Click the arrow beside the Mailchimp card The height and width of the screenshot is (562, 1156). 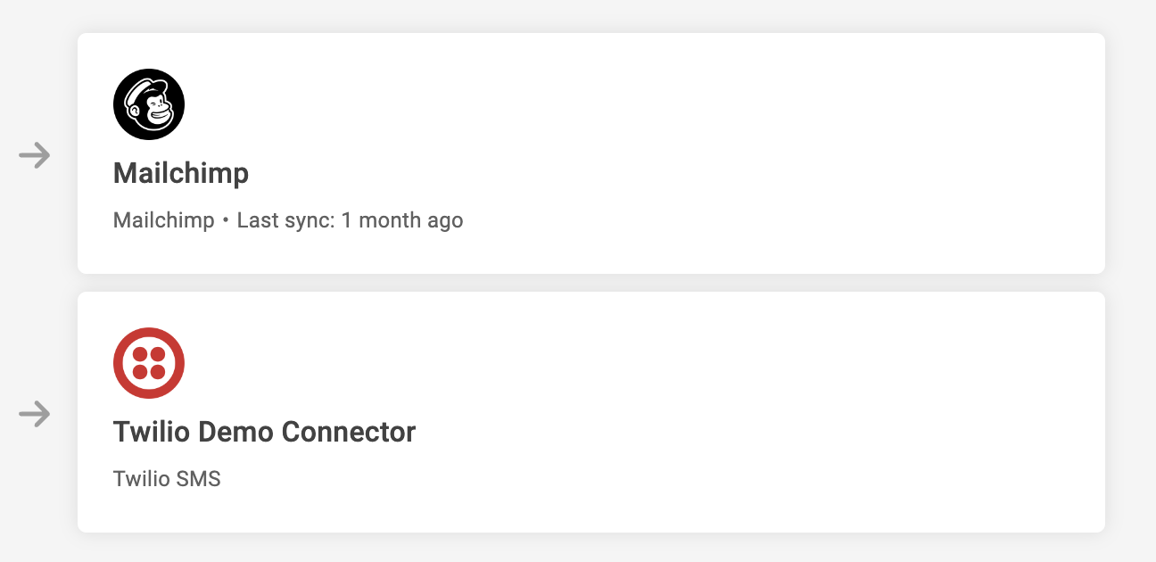[35, 156]
